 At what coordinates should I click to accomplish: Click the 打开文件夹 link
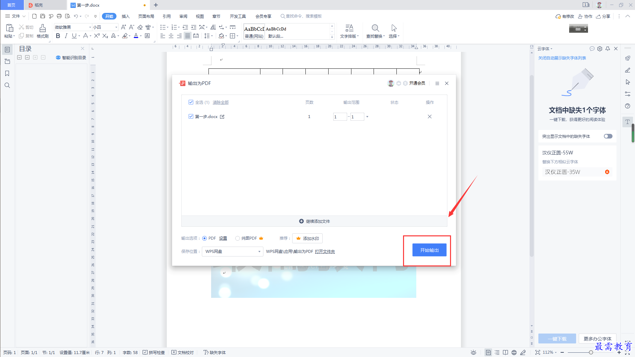[x=325, y=252]
